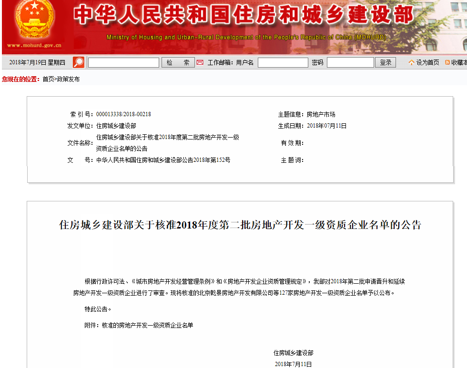Open the 设为首页 link
Image resolution: width=467 pixels, height=368 pixels.
[427, 62]
